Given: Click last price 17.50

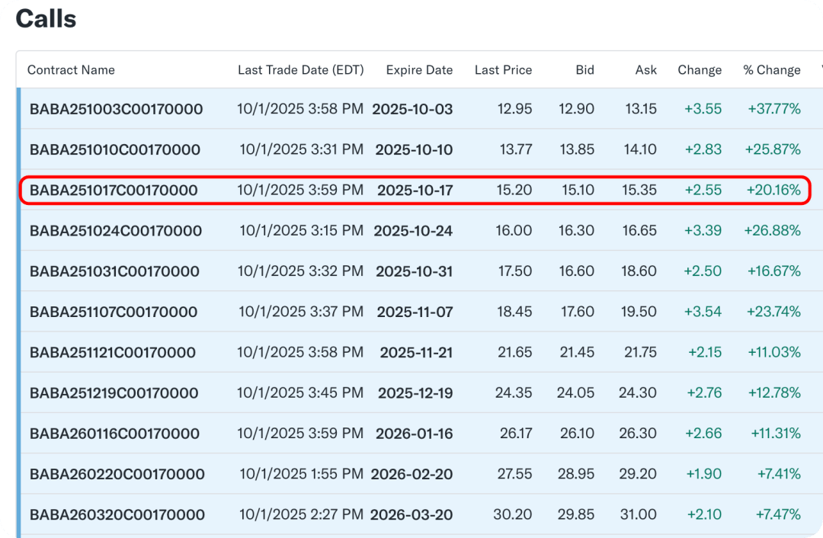Looking at the screenshot, I should click(x=515, y=271).
